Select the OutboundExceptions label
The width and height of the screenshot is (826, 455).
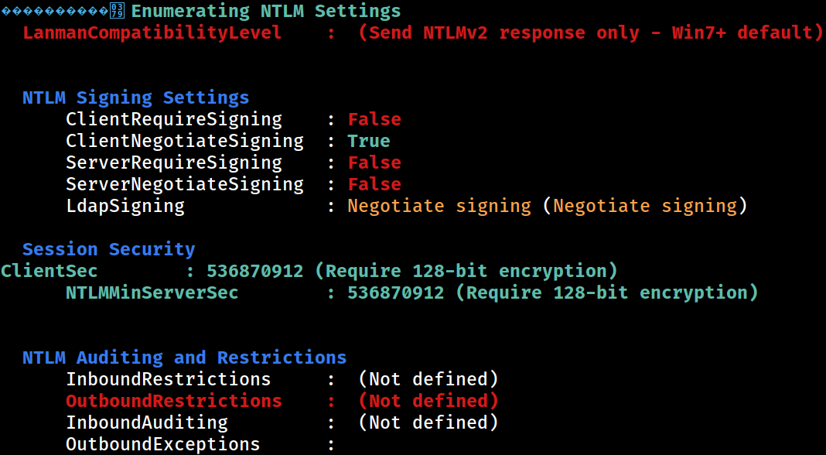162,444
